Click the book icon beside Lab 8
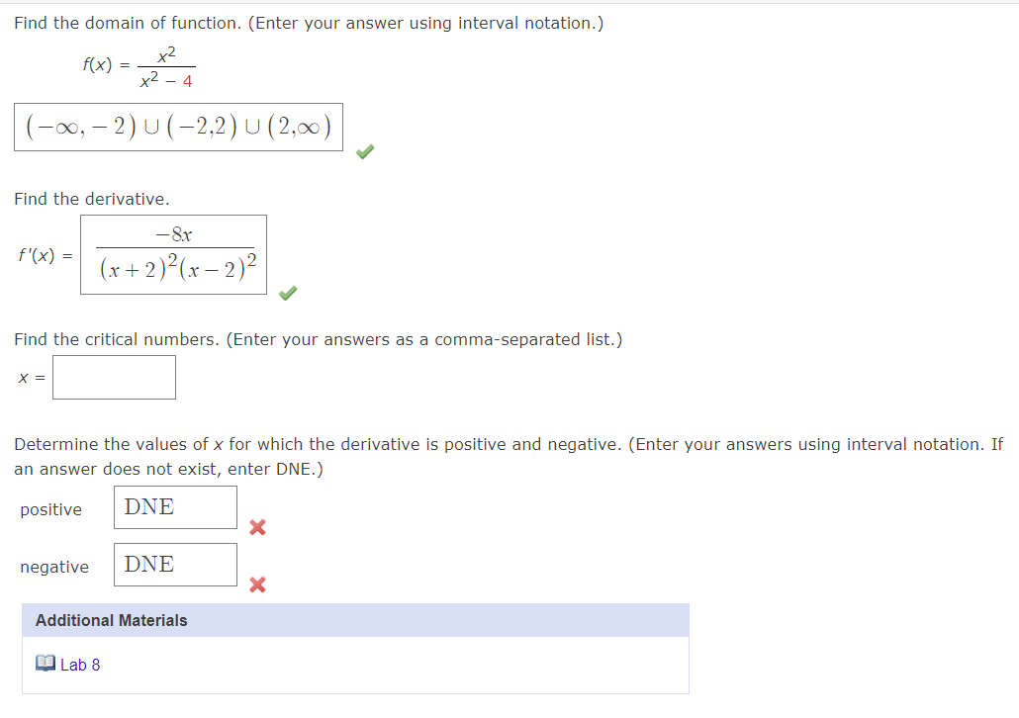Screen dimensions: 1019x718 pos(46,664)
